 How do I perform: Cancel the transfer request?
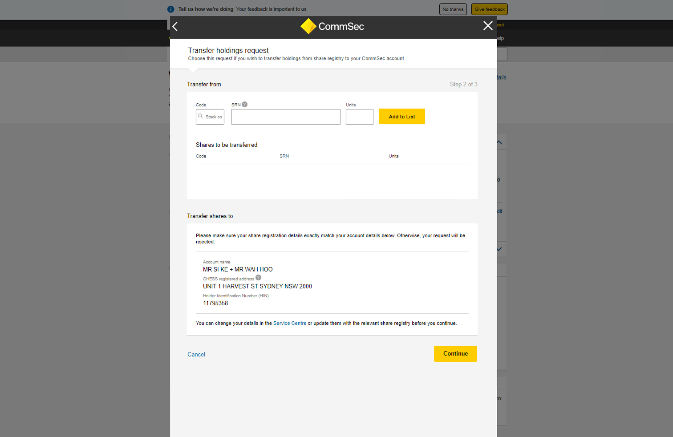pyautogui.click(x=196, y=355)
